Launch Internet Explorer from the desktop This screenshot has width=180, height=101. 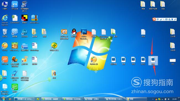[5, 20]
